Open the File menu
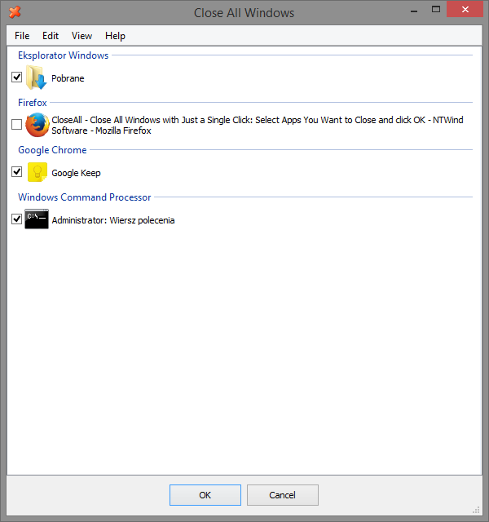The image size is (489, 522). click(x=22, y=36)
